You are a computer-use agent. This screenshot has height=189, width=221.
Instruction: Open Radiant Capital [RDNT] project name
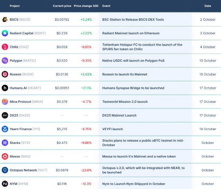tap(28, 33)
